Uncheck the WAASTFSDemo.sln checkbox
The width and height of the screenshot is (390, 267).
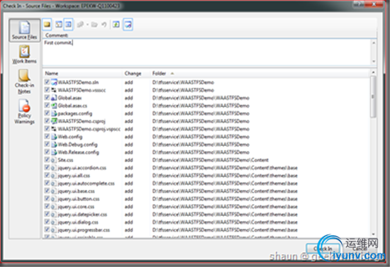(47, 82)
